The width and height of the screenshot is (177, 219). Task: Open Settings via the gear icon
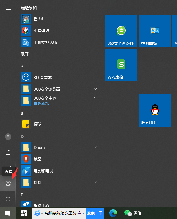point(8,183)
